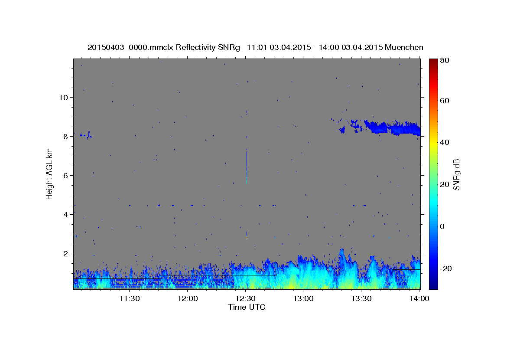Click the 'Height AGL km' axis label
Viewport: 520px width, 347px height.
[x=50, y=173]
